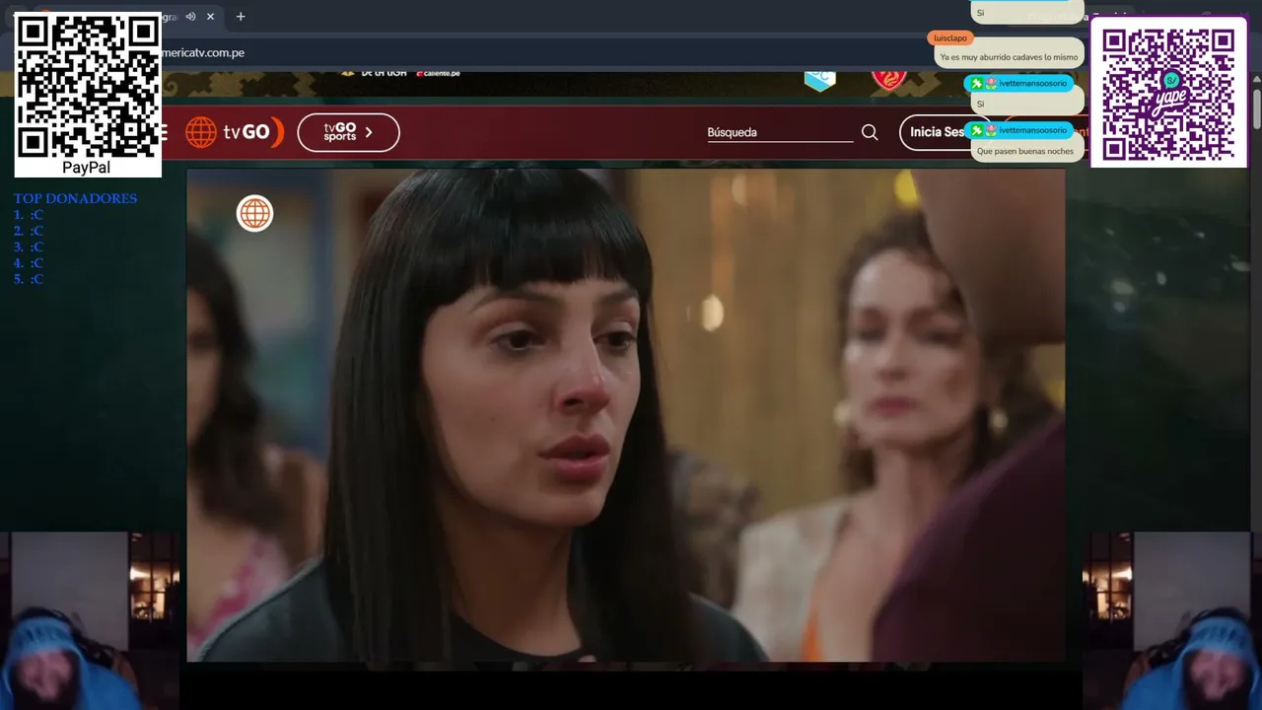Click the page vertical scrollbar thumb

point(1257,108)
